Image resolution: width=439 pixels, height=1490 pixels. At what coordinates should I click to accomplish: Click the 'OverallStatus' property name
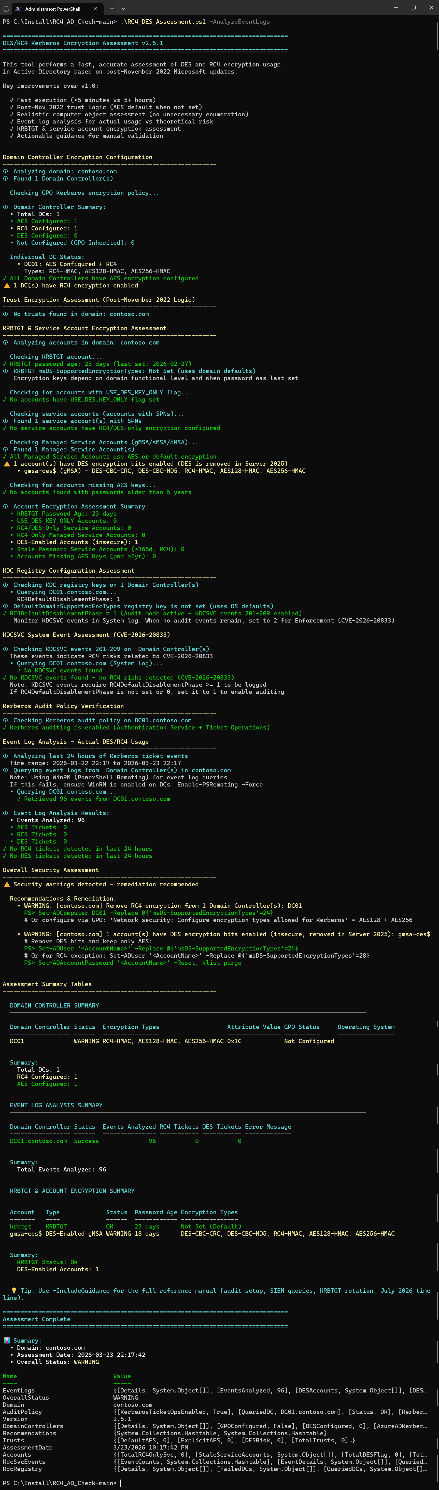click(25, 1398)
